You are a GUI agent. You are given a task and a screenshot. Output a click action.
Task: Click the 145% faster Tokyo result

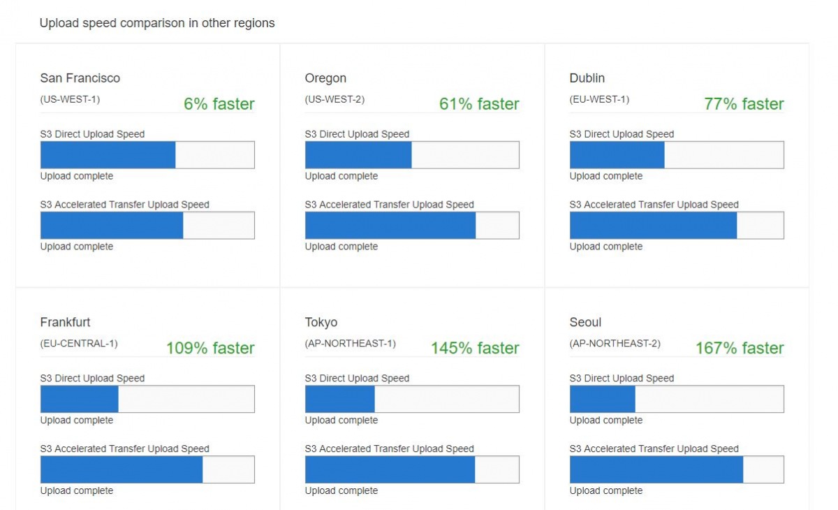(x=475, y=348)
